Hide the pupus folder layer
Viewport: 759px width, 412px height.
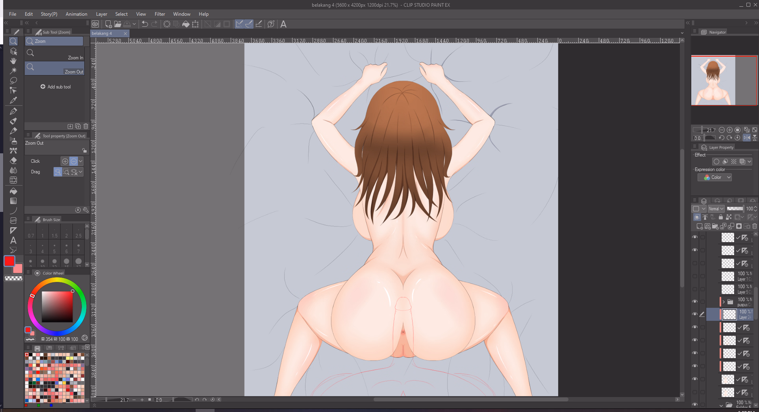(x=695, y=302)
